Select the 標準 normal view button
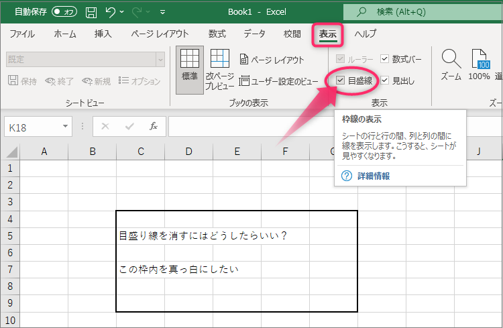Image resolution: width=503 pixels, height=328 pixels. coord(190,70)
